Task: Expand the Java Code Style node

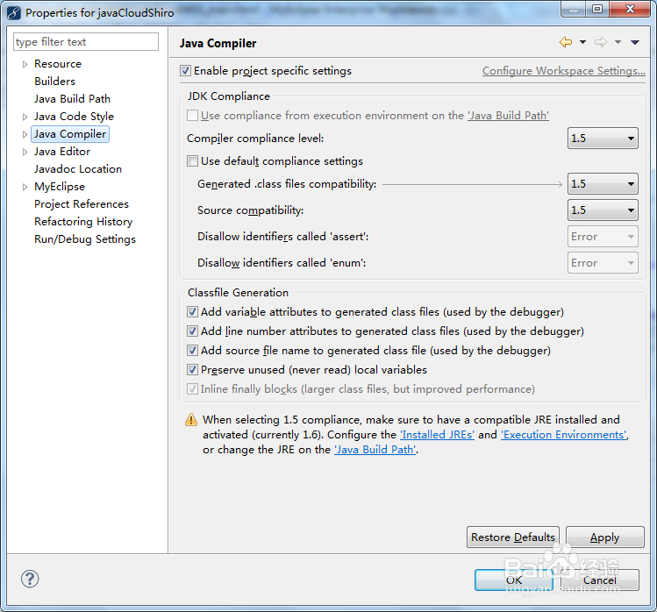Action: (25, 117)
